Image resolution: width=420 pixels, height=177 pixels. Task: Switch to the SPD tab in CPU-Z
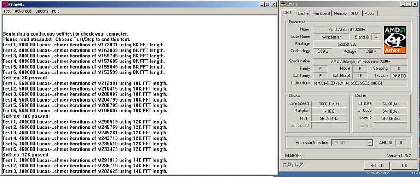point(354,13)
